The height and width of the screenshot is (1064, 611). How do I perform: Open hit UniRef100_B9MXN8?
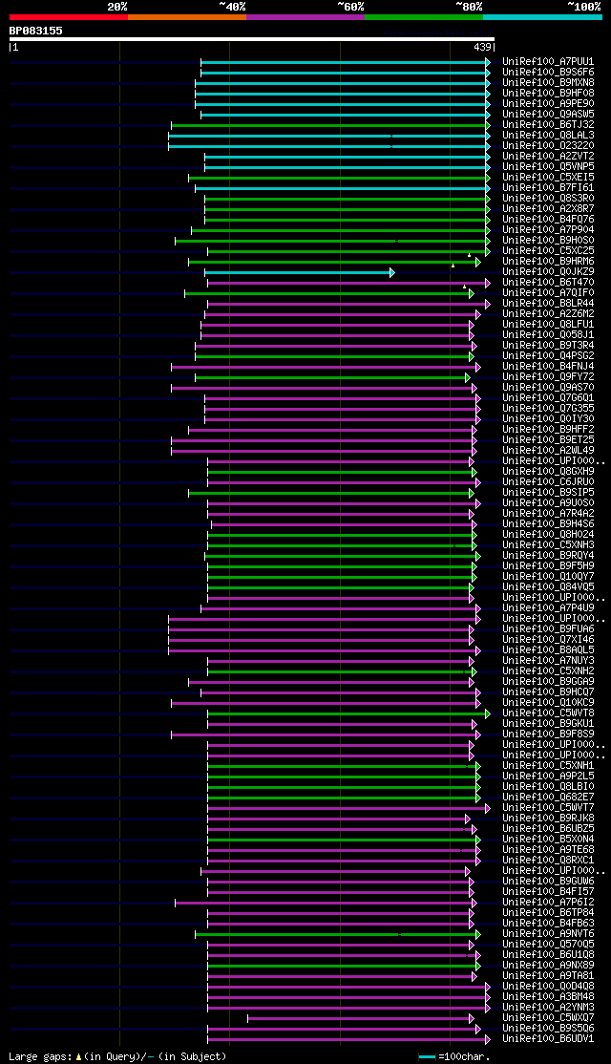click(549, 83)
